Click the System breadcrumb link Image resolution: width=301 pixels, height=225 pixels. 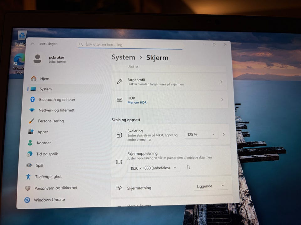pos(124,57)
